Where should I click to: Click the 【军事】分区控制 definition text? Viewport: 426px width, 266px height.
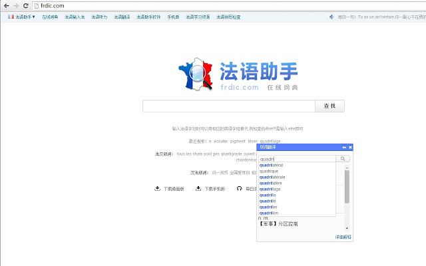point(278,223)
